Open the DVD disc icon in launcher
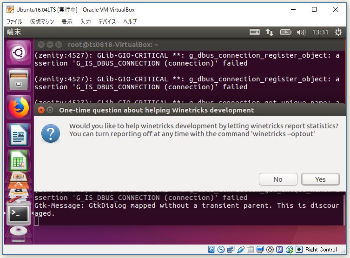Screen dimensions: 350x258 pyautogui.click(x=19, y=234)
